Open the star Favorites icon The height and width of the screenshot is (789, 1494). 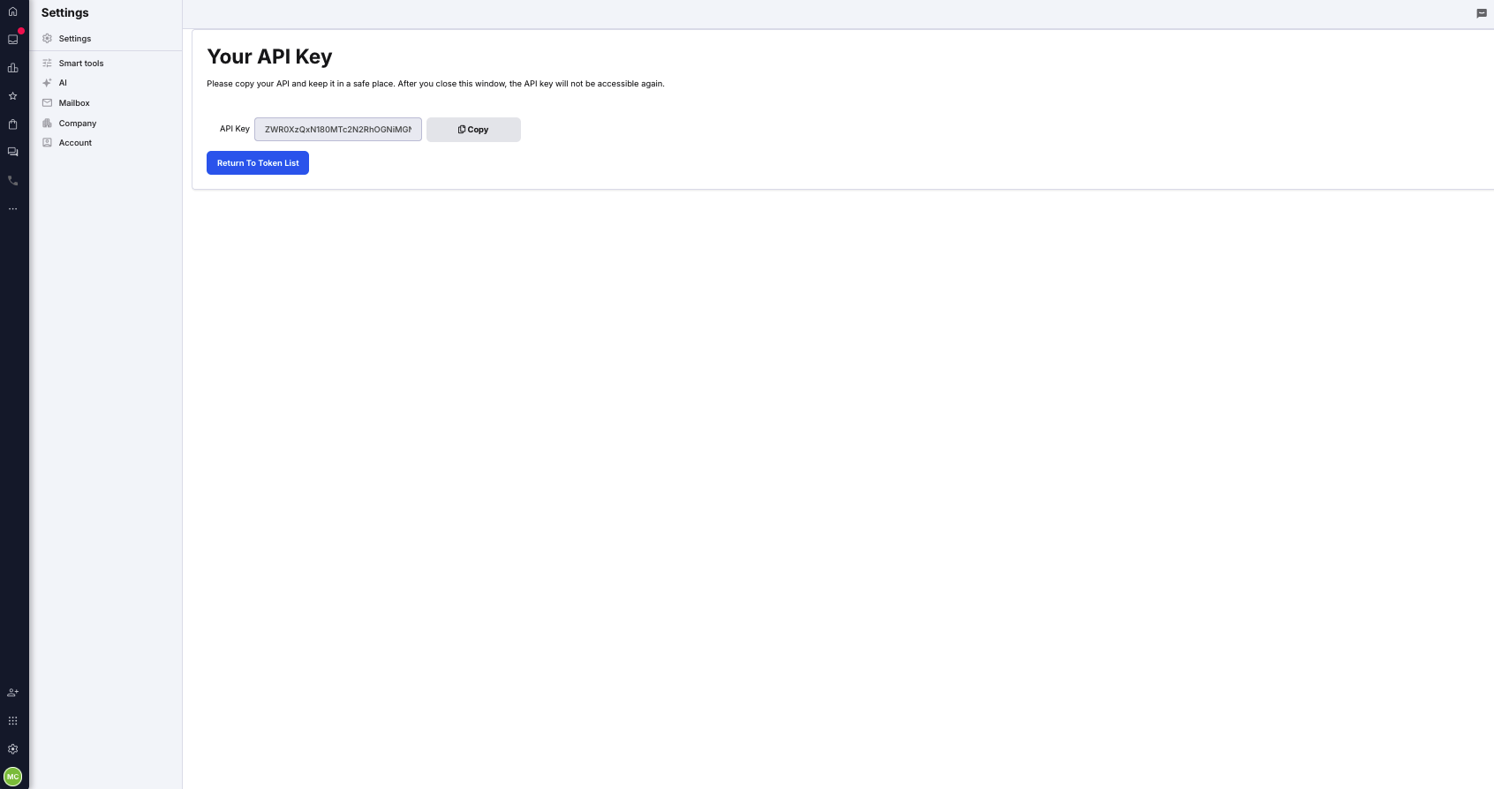[12, 96]
